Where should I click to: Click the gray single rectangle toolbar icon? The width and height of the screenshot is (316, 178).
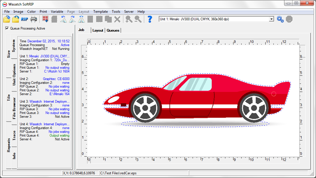(x=90, y=19)
